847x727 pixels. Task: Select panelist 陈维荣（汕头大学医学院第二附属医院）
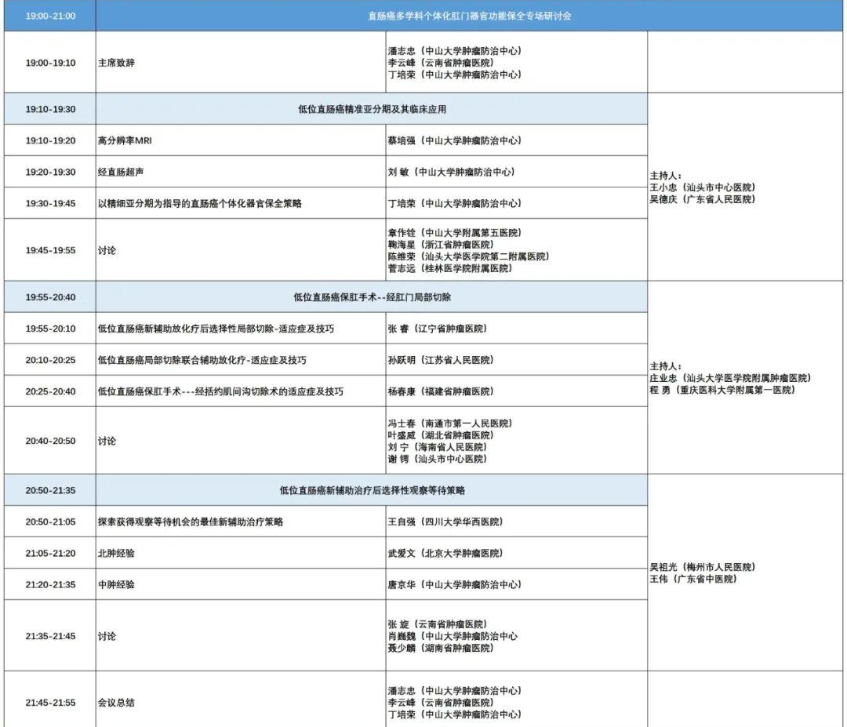[468, 256]
